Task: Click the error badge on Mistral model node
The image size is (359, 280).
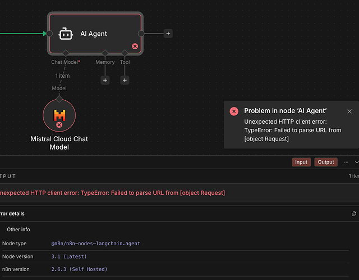Action: point(59,125)
